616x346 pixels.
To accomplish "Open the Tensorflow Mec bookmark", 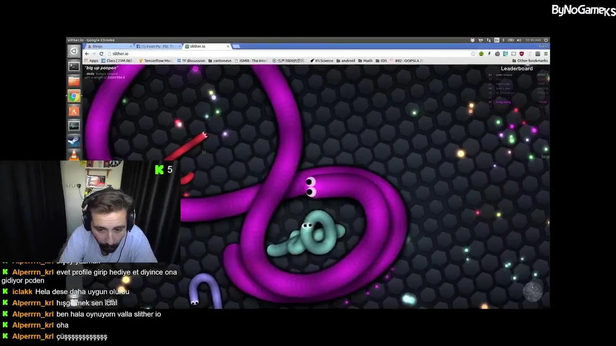I will click(155, 61).
